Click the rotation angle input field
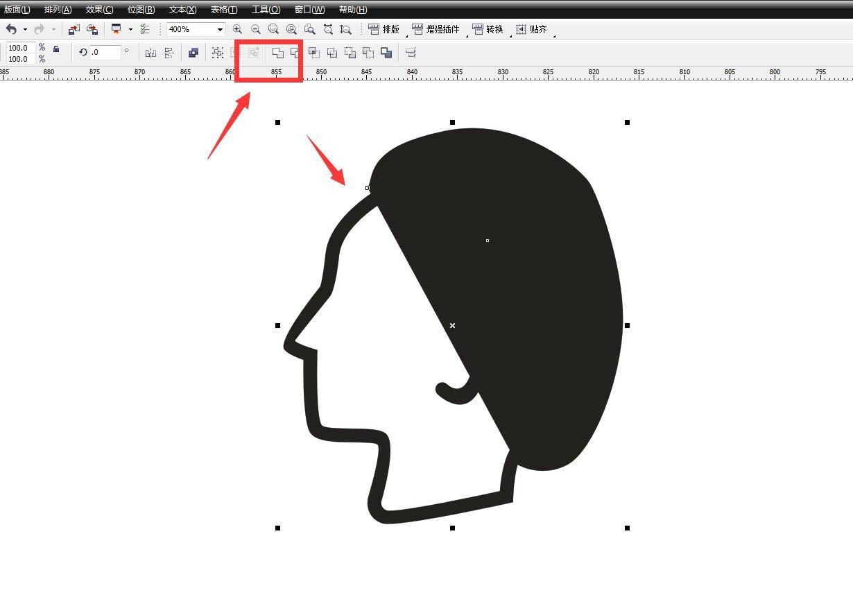This screenshot has width=853, height=604. click(x=105, y=52)
